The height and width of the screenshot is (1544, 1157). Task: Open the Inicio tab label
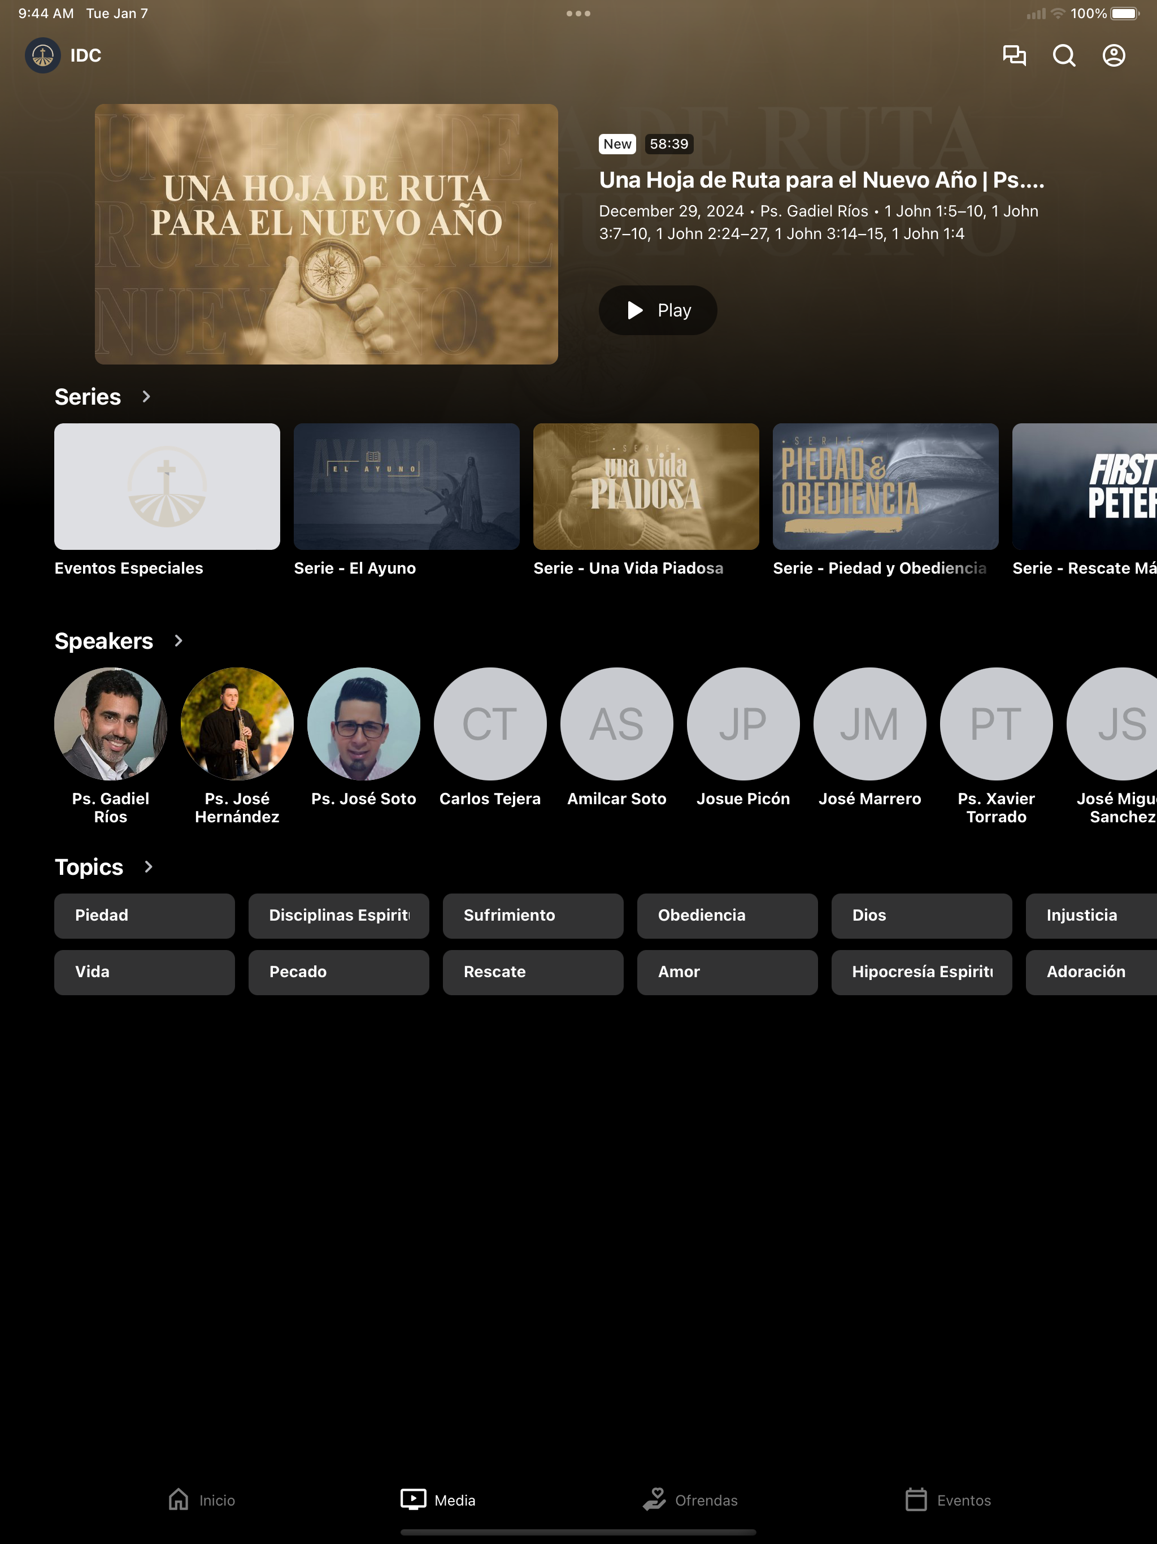(217, 1500)
